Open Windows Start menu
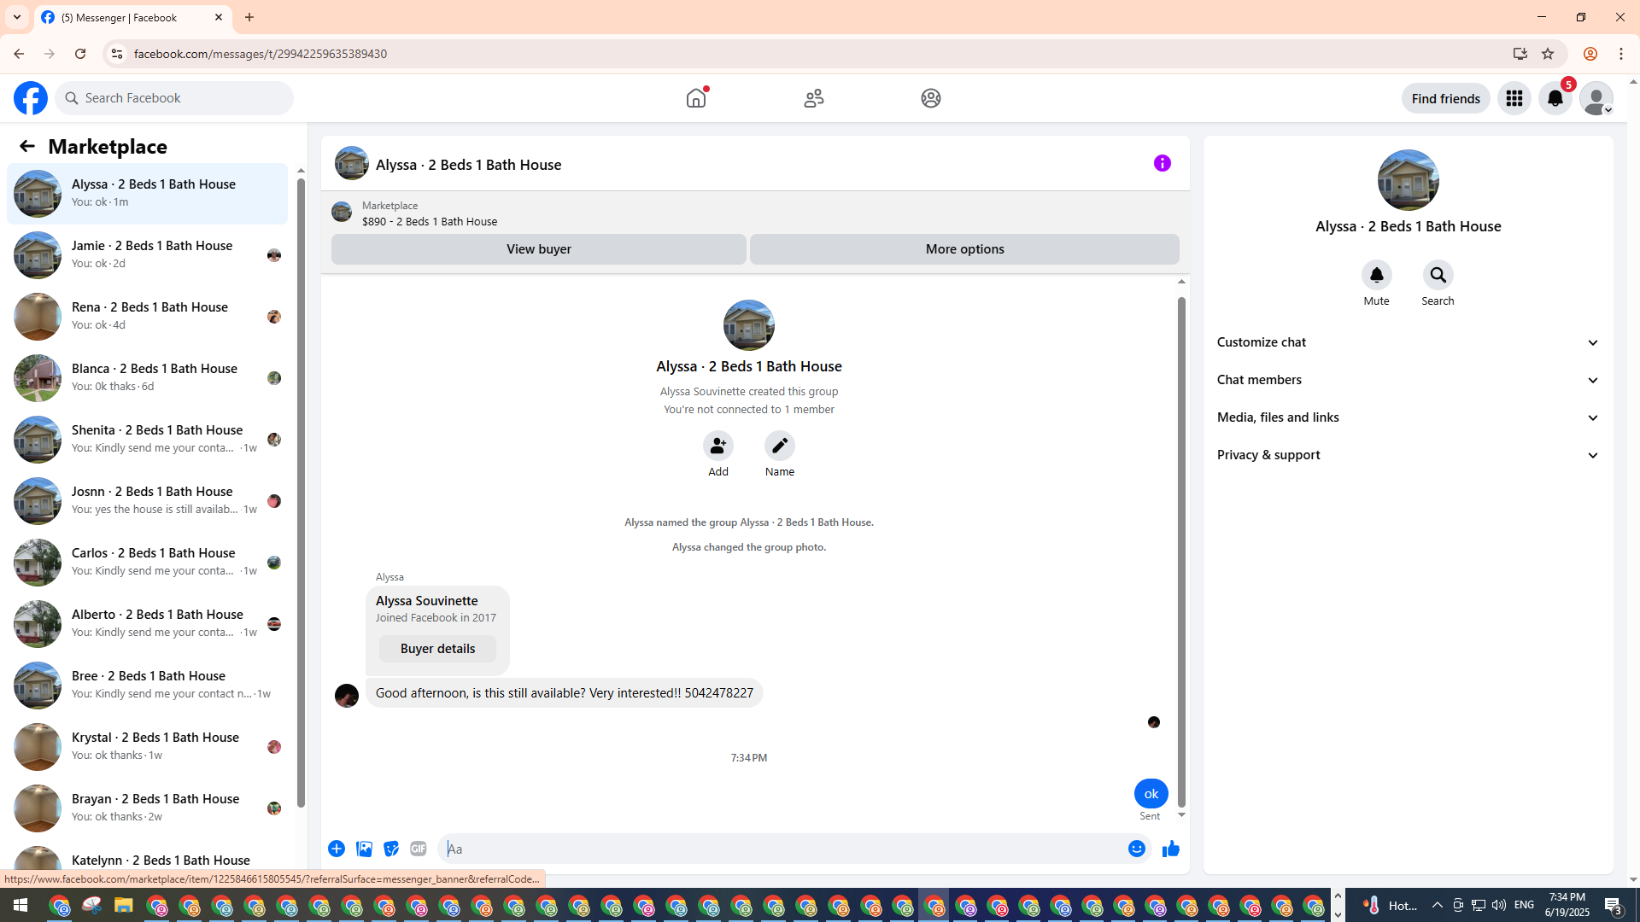This screenshot has height=922, width=1640. click(x=20, y=905)
